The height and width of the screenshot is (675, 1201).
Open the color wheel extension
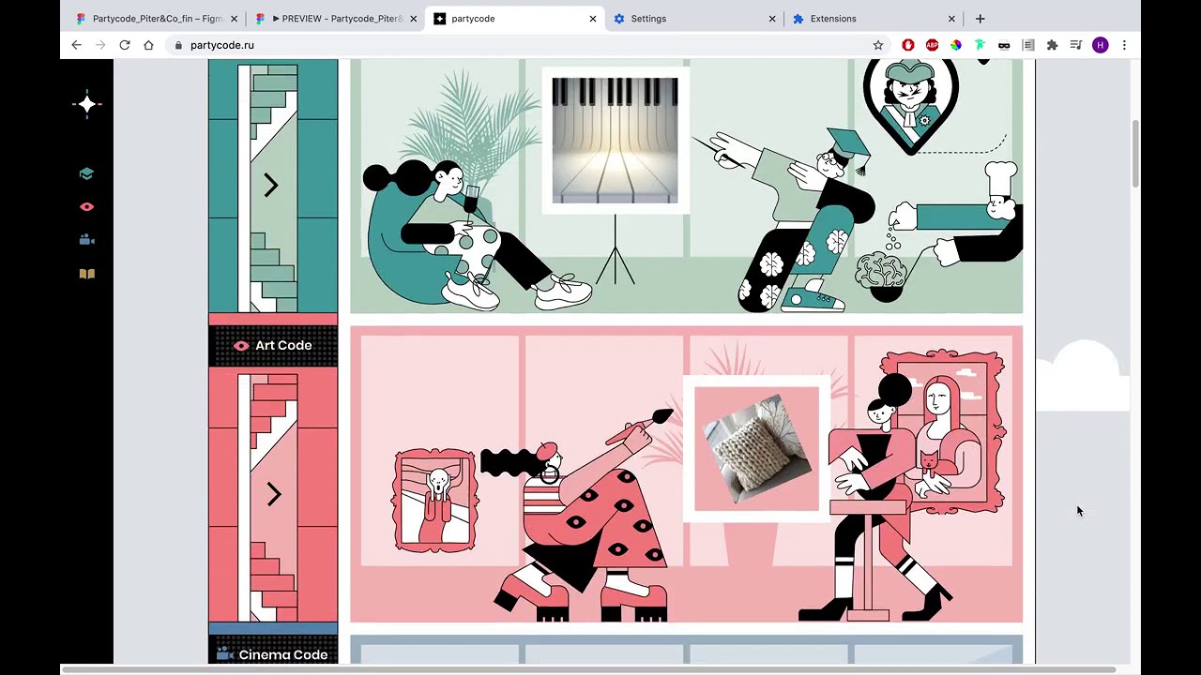[x=956, y=45]
